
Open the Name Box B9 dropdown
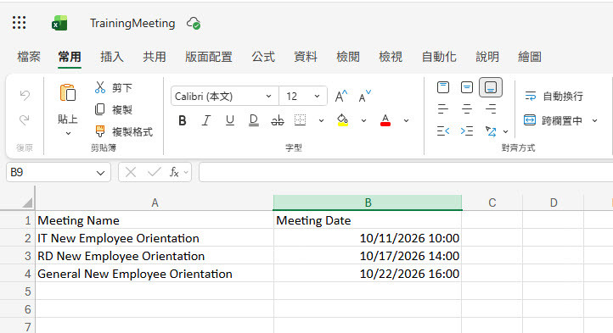[x=100, y=173]
